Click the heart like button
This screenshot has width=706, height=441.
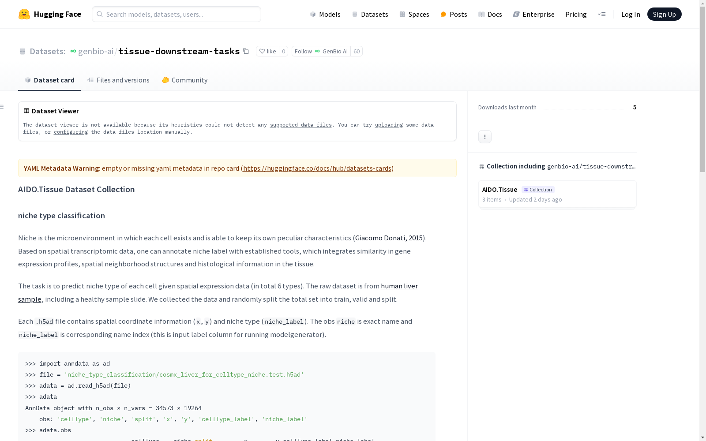[267, 52]
